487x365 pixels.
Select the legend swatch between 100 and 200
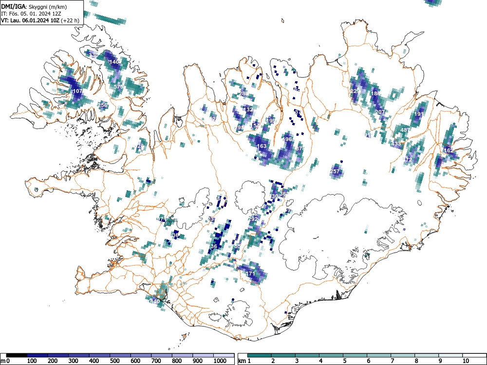pyautogui.click(x=37, y=355)
